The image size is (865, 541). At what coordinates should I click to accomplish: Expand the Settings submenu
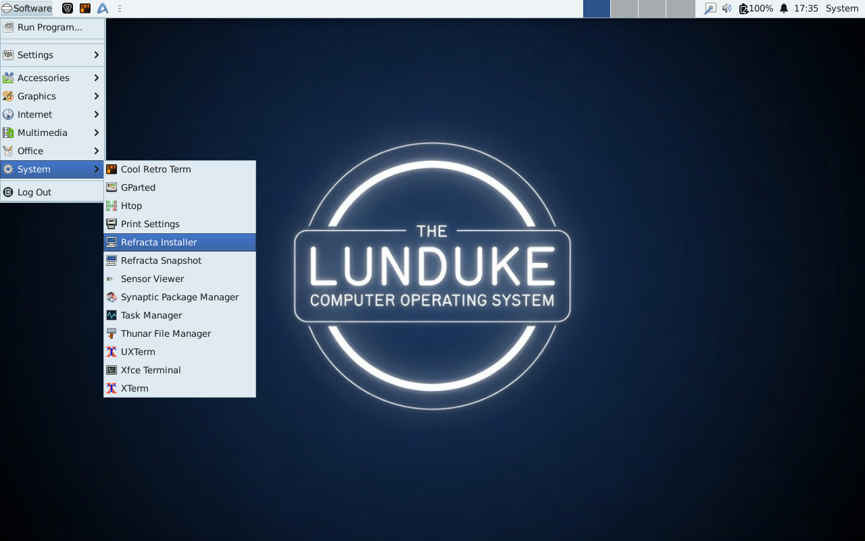(x=52, y=55)
